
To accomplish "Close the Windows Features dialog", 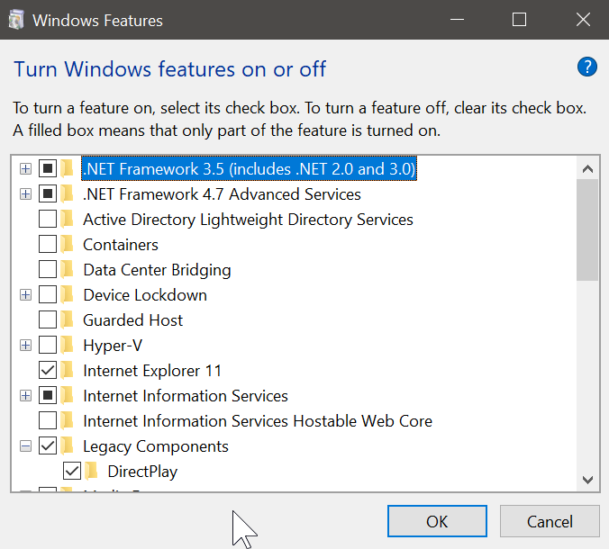I will 583,20.
